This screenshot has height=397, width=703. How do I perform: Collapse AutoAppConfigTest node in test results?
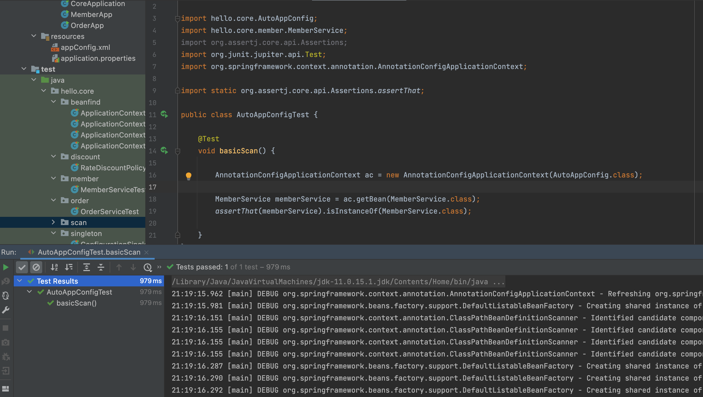coord(29,292)
